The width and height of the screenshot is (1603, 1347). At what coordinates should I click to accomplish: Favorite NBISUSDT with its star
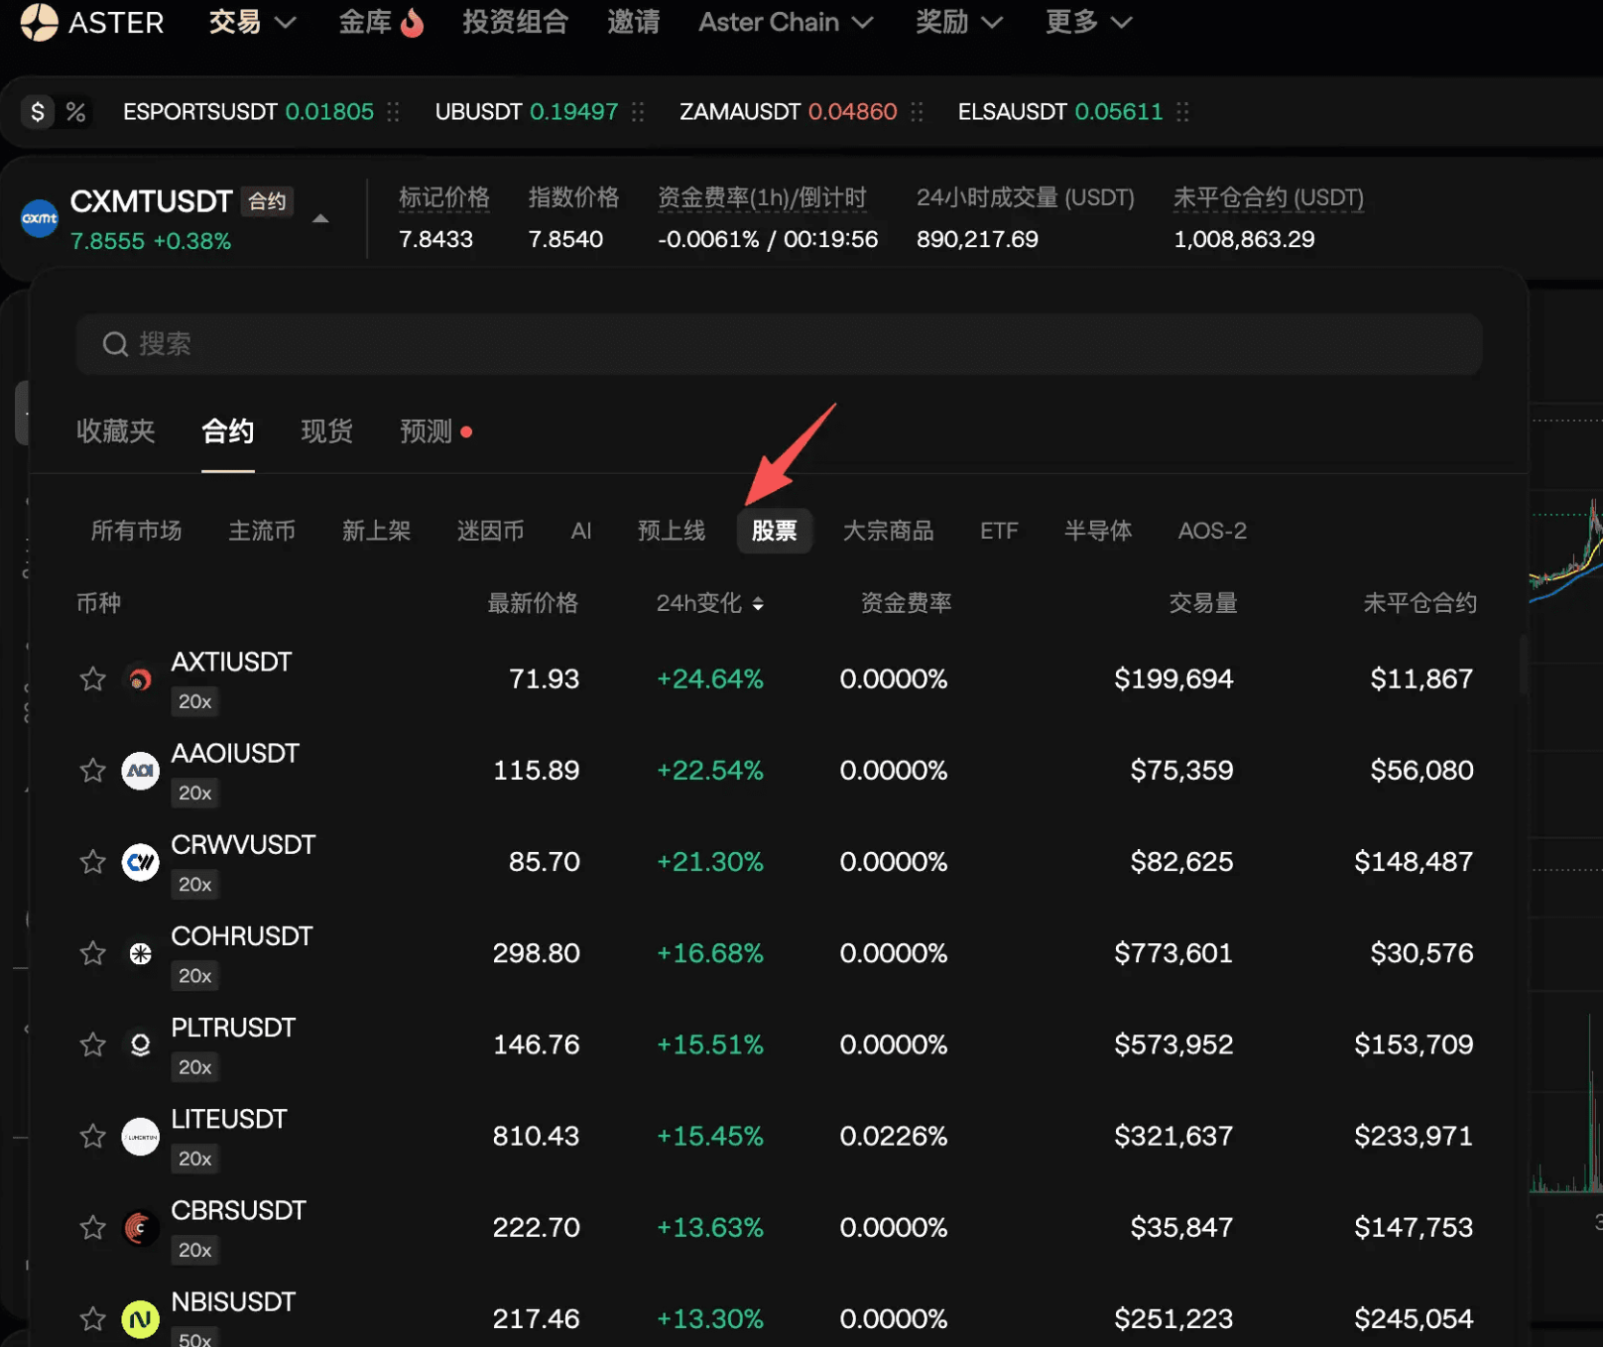tap(93, 1319)
